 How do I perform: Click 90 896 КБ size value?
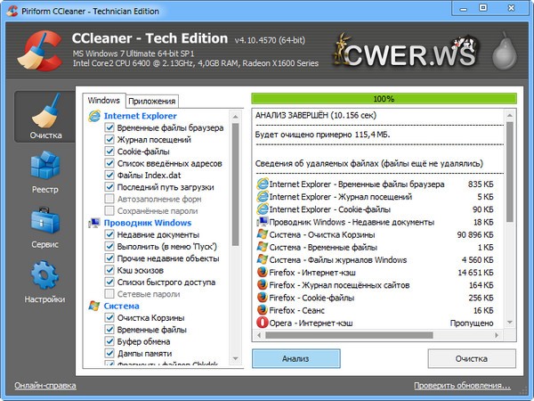(474, 234)
